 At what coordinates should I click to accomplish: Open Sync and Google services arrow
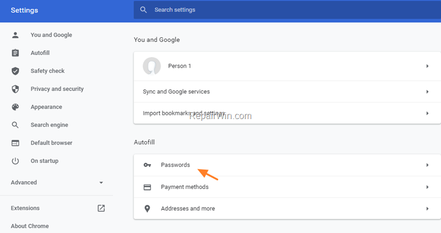427,92
